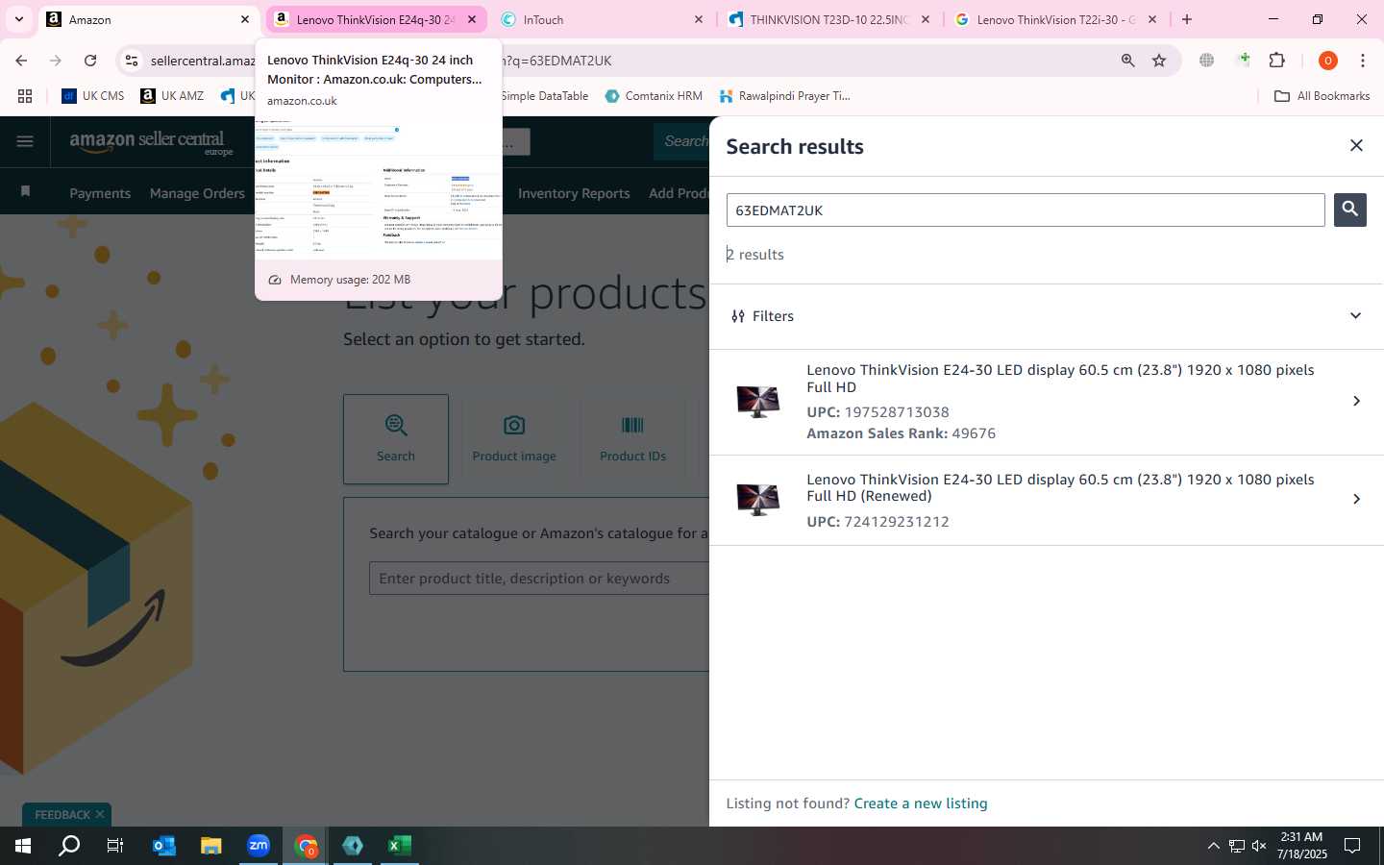The height and width of the screenshot is (865, 1384).
Task: Close the Search results panel
Action: [1356, 145]
